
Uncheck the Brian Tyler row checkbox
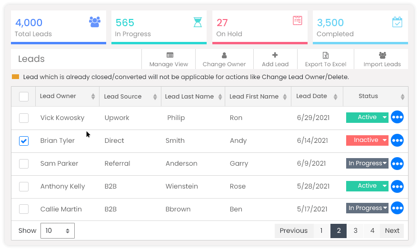tap(24, 141)
